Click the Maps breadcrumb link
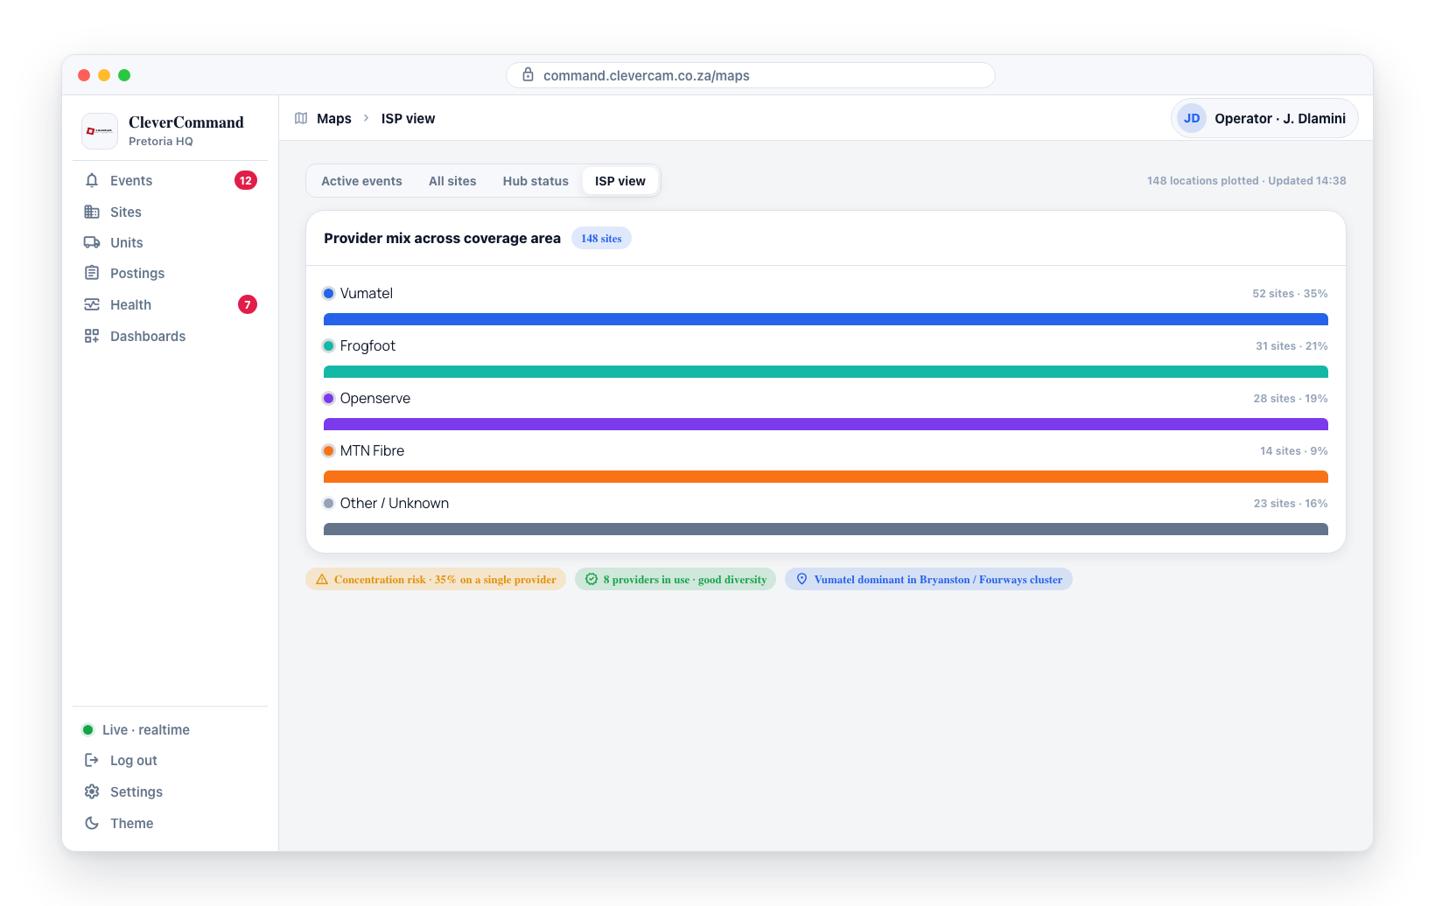The height and width of the screenshot is (906, 1435). point(334,118)
